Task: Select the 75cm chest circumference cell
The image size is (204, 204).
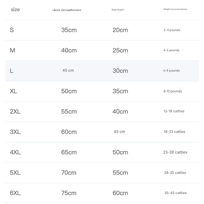Action: point(69,193)
